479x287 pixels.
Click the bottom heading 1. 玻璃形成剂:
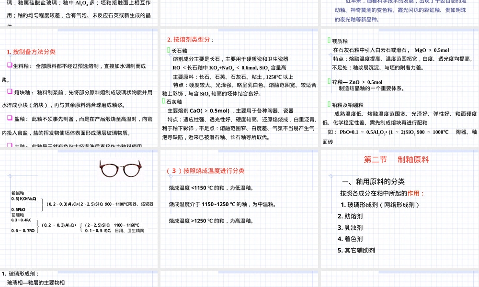point(20,274)
